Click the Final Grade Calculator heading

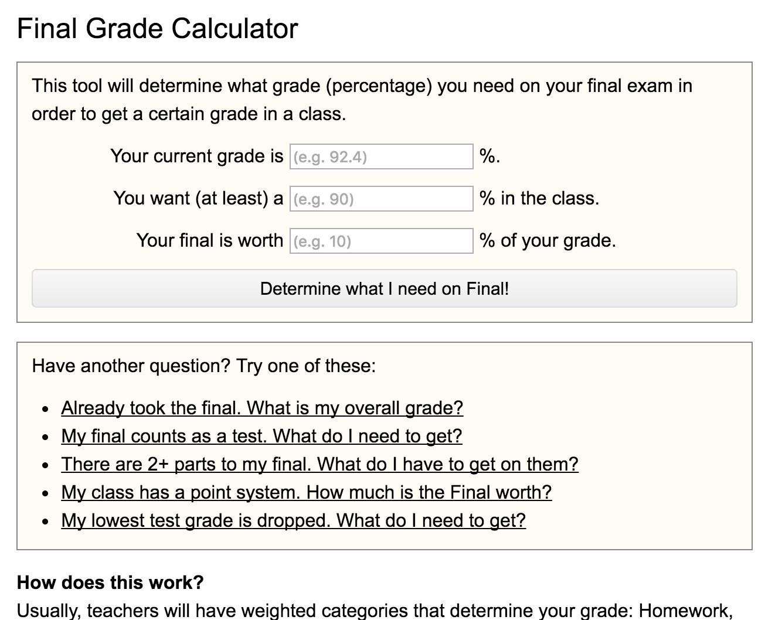(158, 28)
